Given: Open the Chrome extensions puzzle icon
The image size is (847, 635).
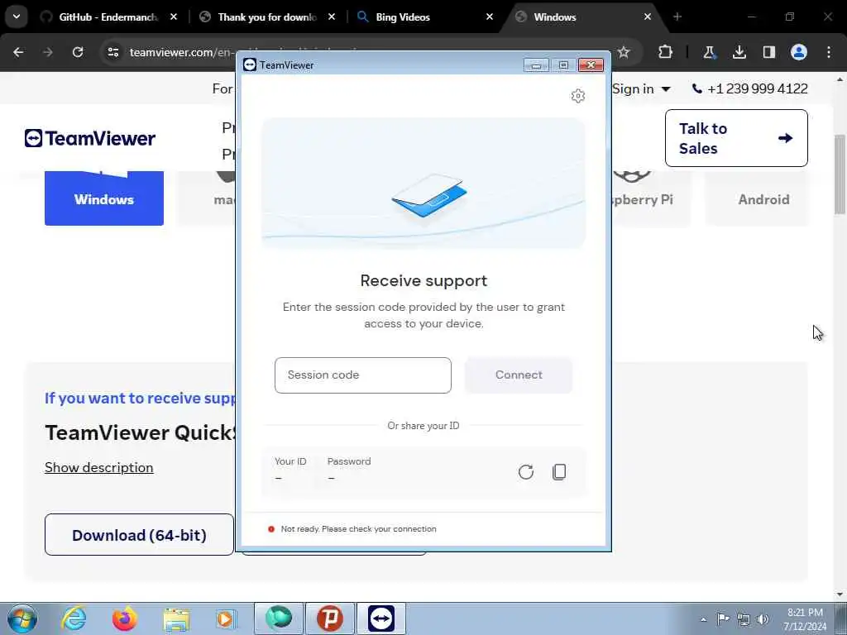Looking at the screenshot, I should [666, 52].
